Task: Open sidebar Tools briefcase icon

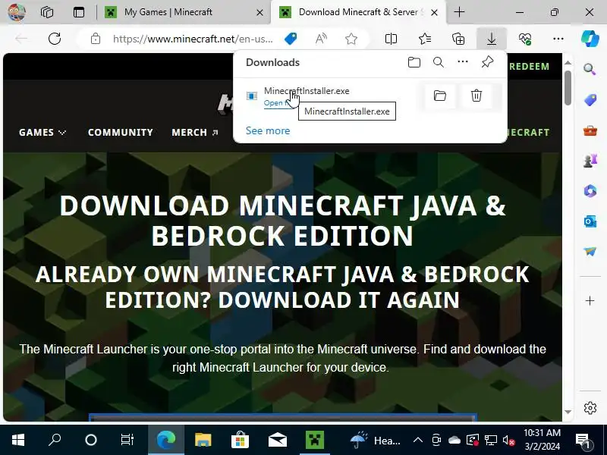Action: tap(590, 130)
